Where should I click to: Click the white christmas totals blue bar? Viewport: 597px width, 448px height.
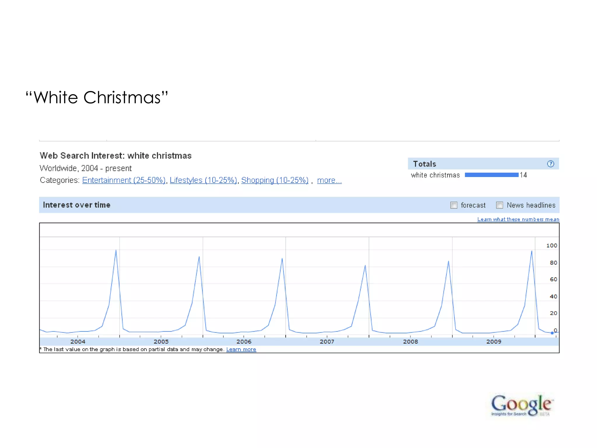click(x=491, y=175)
